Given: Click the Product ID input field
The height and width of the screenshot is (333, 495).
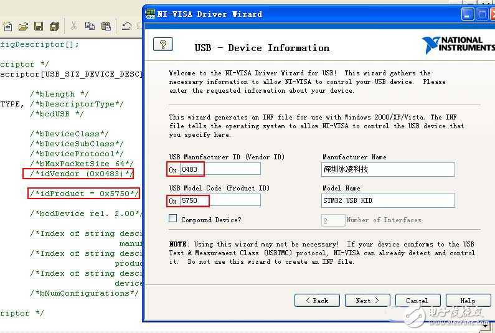Looking at the screenshot, I should [220, 200].
